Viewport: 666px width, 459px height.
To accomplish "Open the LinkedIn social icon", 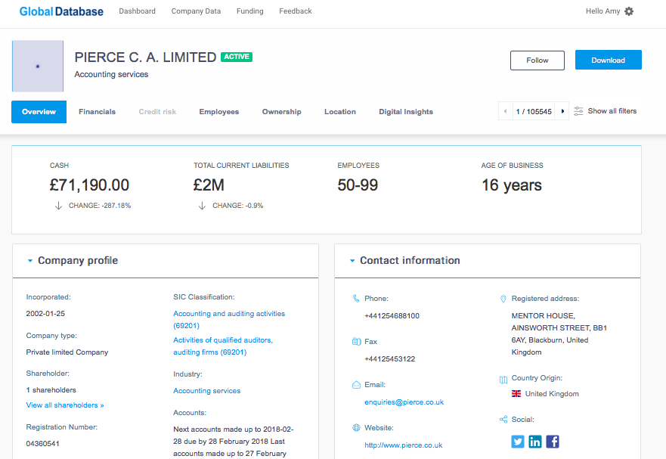I will (x=535, y=442).
